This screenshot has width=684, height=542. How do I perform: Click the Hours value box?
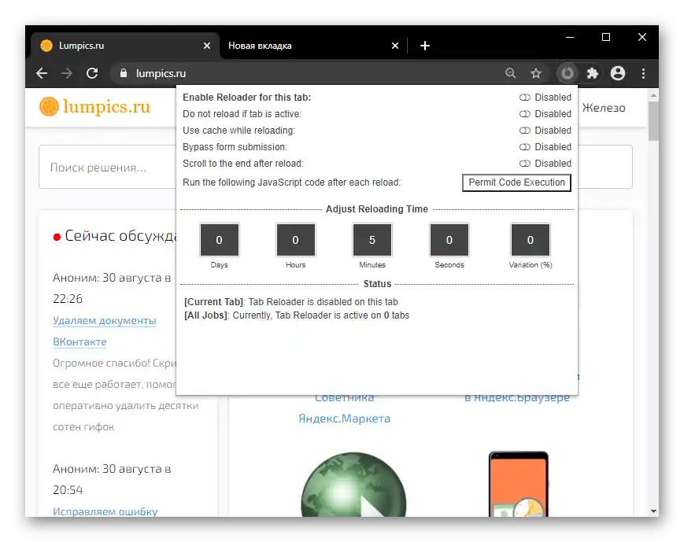[x=296, y=240]
